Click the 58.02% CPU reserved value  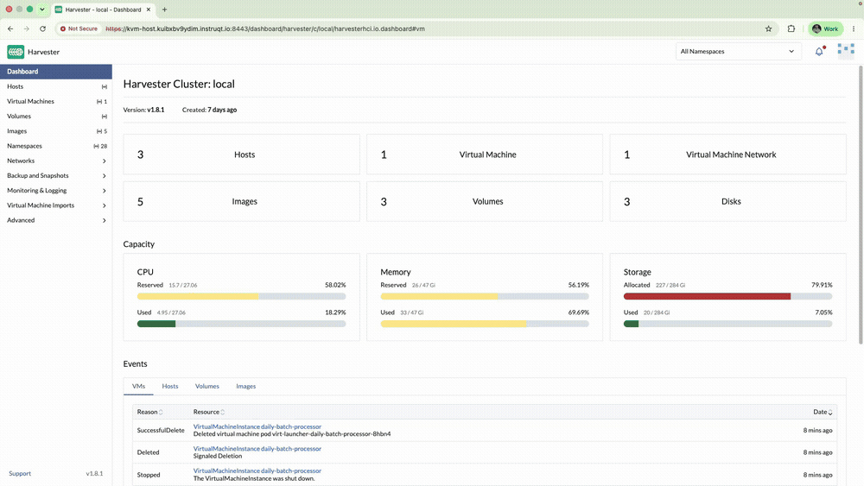point(335,285)
